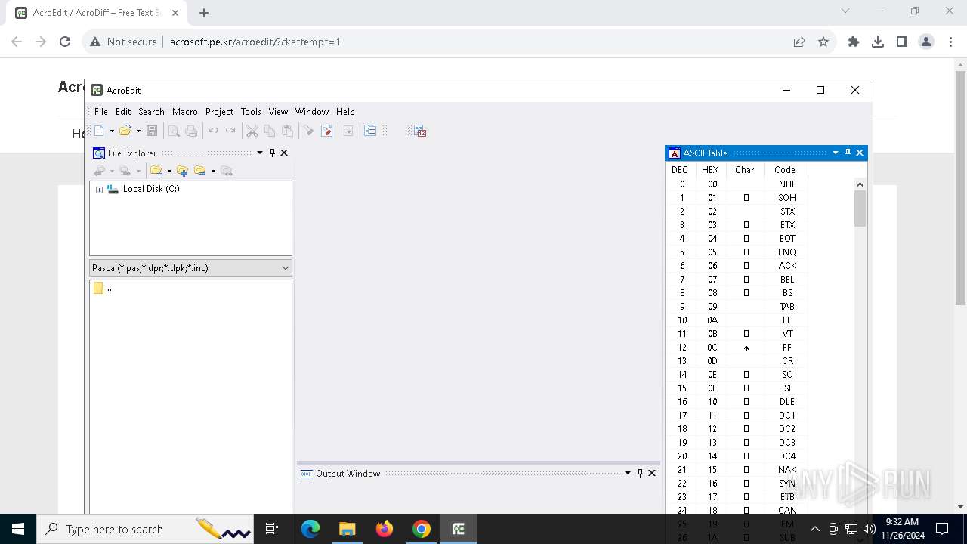
Task: Open the New file dropdown arrow
Action: click(112, 131)
